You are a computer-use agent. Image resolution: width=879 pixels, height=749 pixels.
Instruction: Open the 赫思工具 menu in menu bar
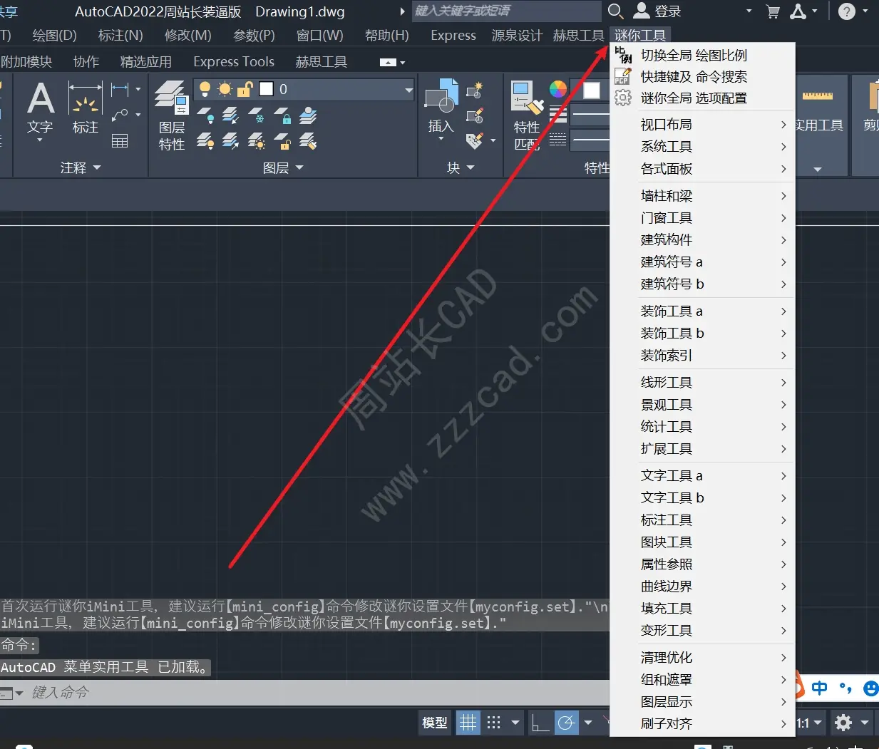click(578, 35)
